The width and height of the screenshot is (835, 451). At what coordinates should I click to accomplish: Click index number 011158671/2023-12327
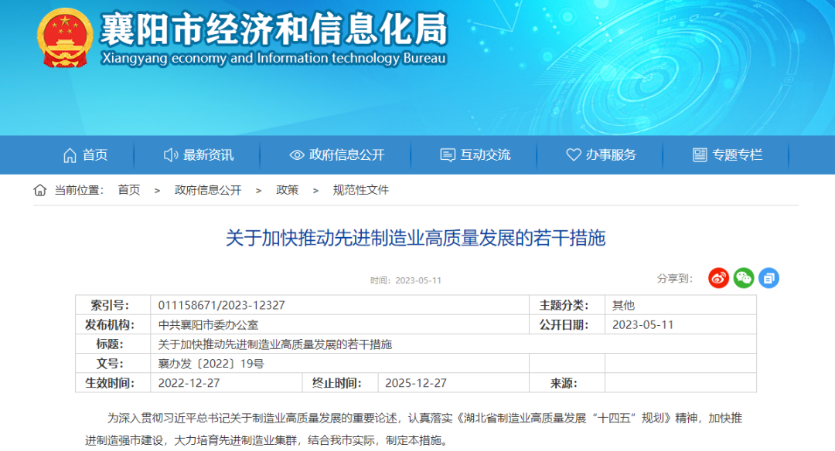(222, 305)
